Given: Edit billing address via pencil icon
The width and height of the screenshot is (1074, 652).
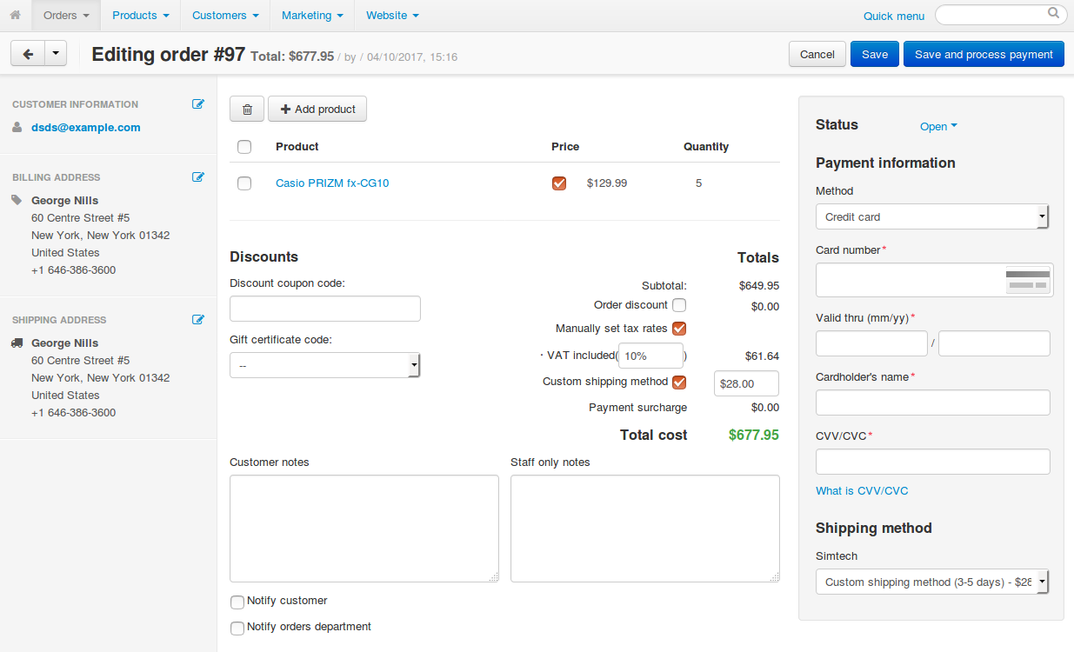Looking at the screenshot, I should (198, 177).
